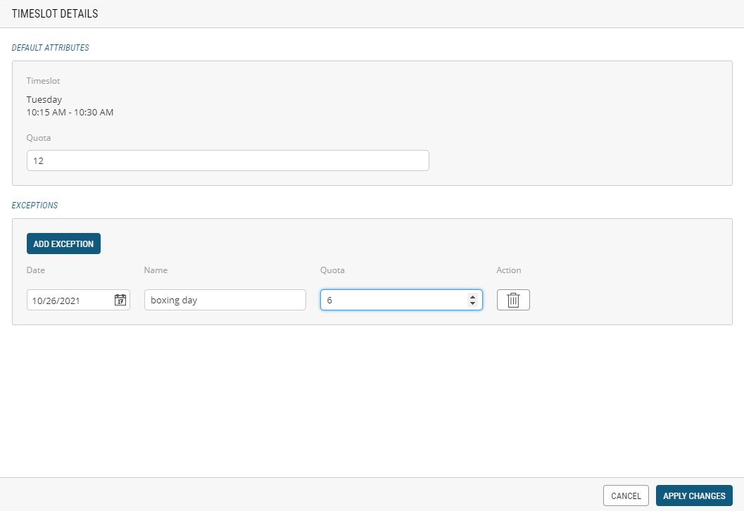
Task: Click the 10:15 AM - 10:30 AM time range
Action: click(x=70, y=112)
